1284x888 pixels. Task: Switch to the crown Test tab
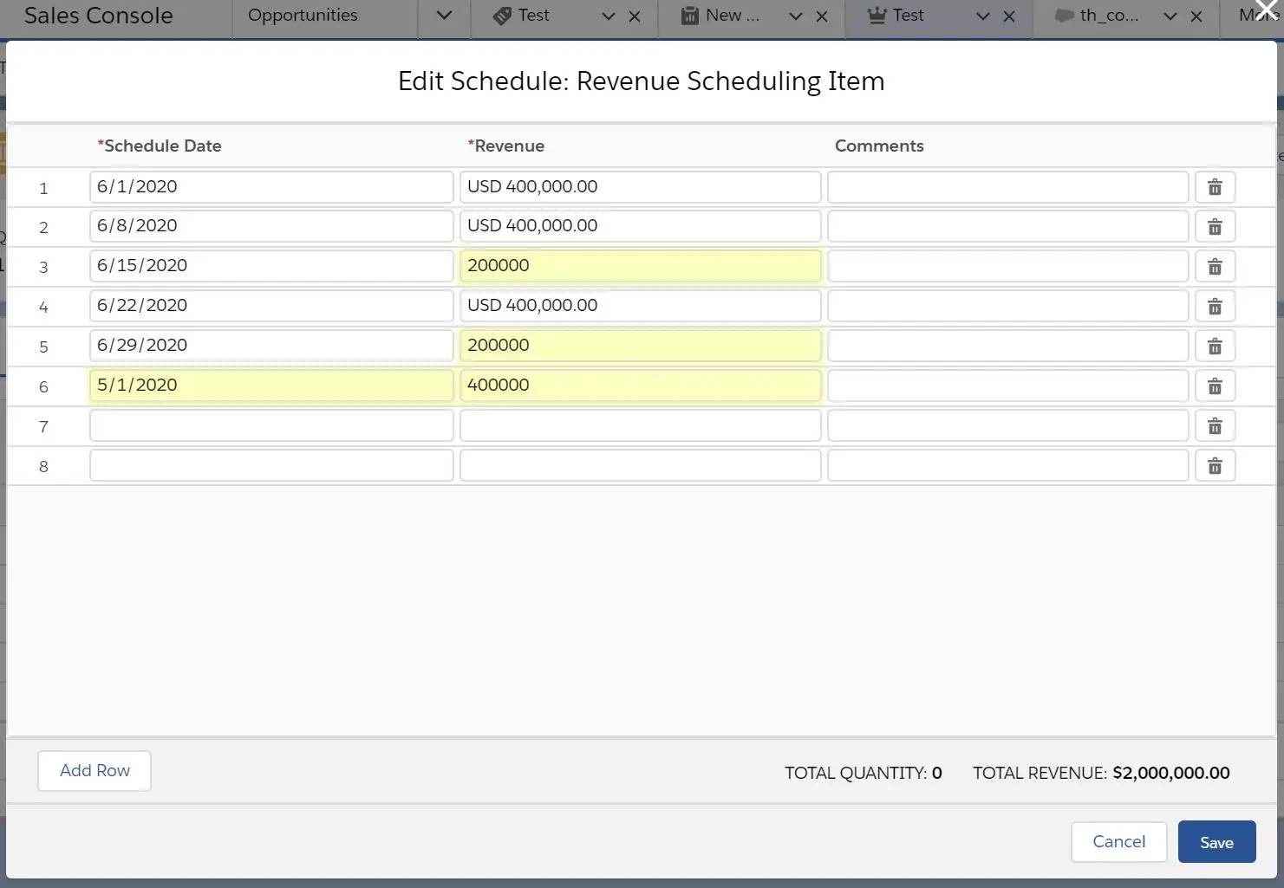pyautogui.click(x=909, y=16)
